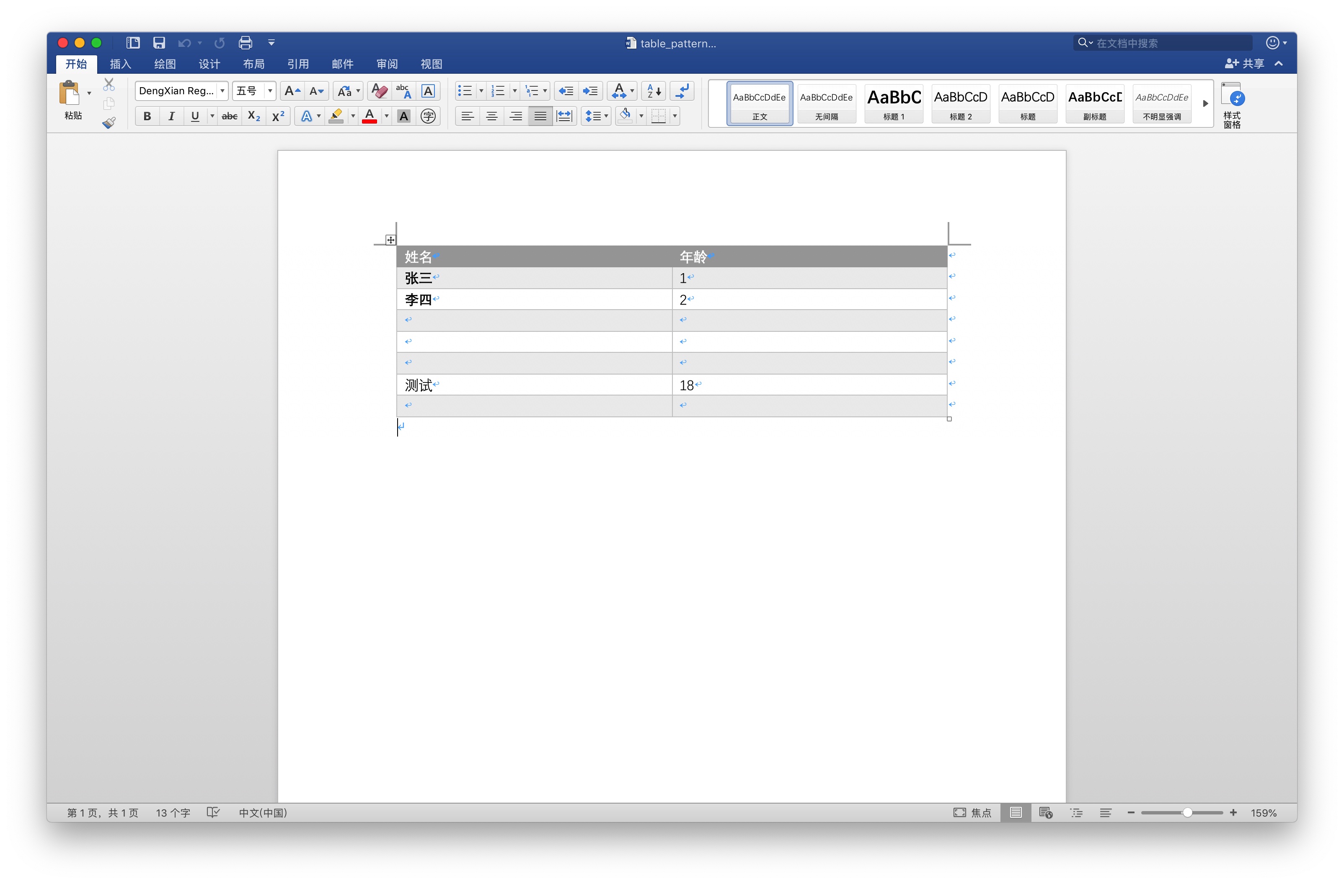Expand the styles gallery arrow

click(1205, 104)
